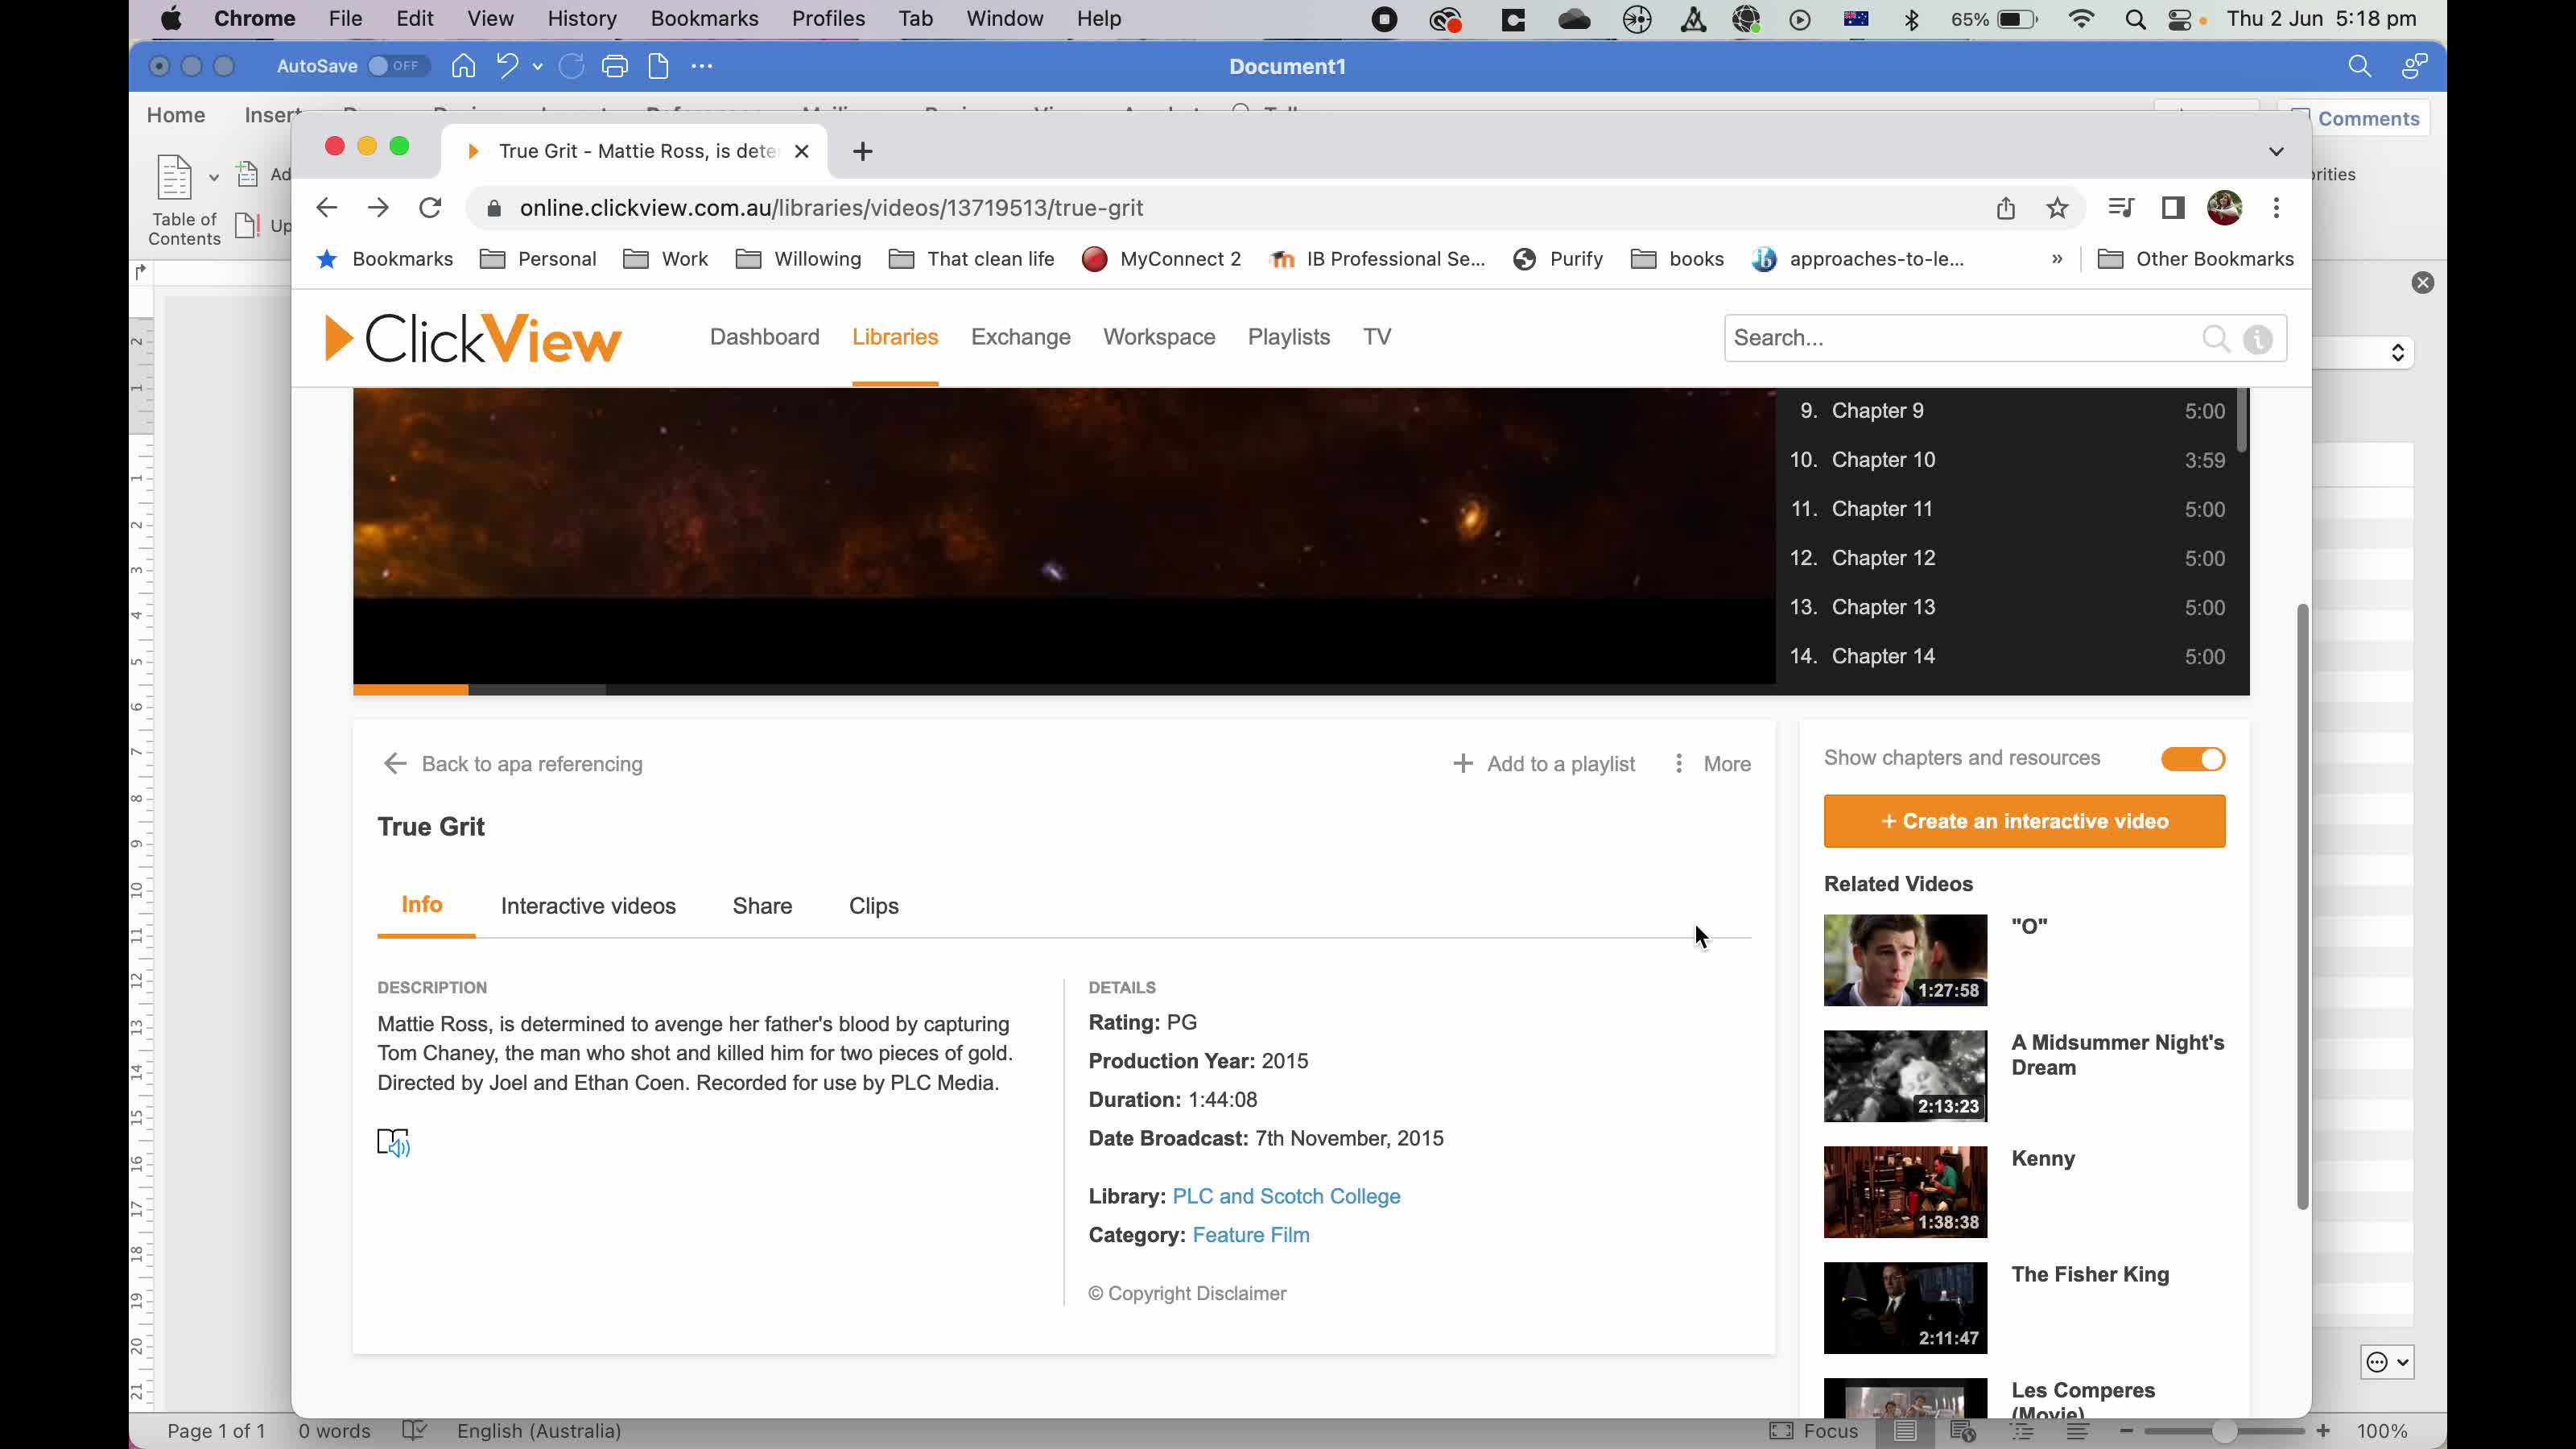Click Word new document icon
This screenshot has width=2576, height=1449.
tap(658, 66)
